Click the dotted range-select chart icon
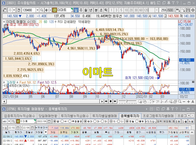This screenshot has height=145, width=196. pyautogui.click(x=149, y=102)
